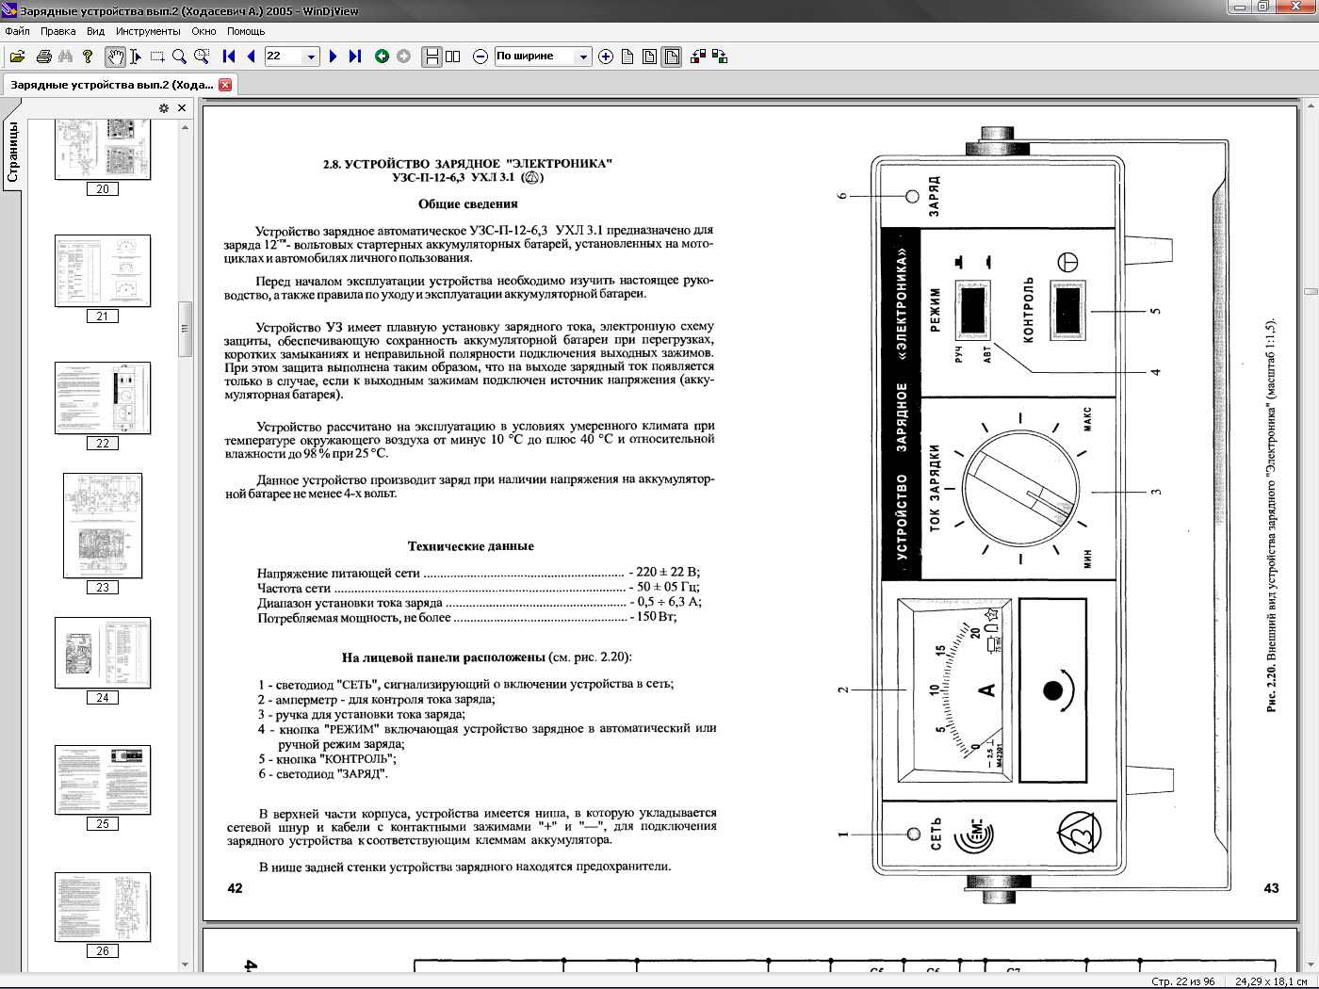Click the 'Стр. 22 из 96' status bar entry
This screenshot has height=989, width=1319.
1182,981
